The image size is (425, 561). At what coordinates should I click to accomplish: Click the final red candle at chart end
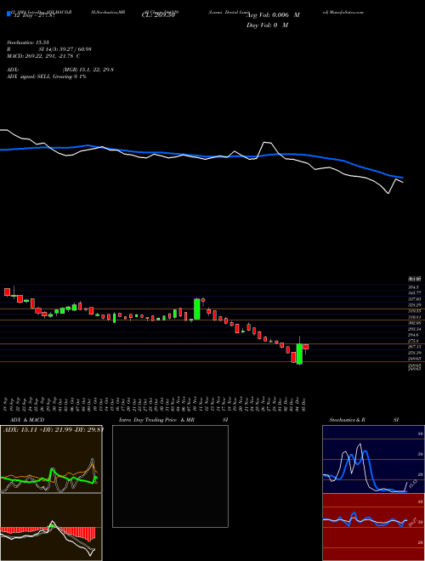(x=305, y=347)
